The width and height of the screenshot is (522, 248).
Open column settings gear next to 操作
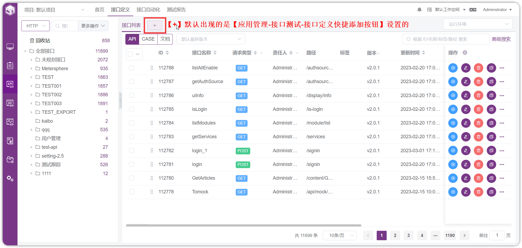(x=465, y=53)
